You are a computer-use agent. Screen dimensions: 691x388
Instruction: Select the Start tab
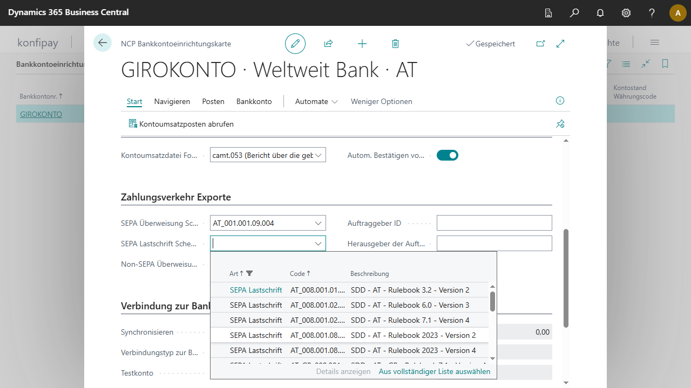pos(134,101)
